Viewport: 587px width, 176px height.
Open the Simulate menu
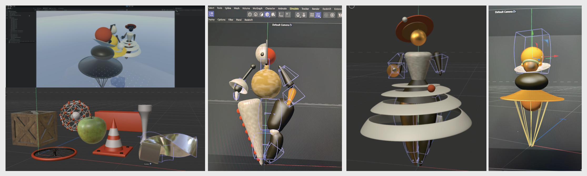click(294, 9)
